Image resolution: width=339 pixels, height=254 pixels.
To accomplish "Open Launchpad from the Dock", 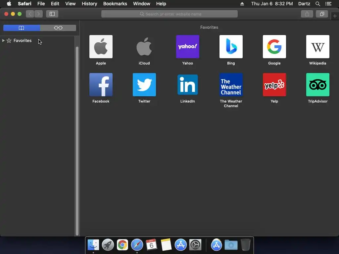I will pos(108,245).
